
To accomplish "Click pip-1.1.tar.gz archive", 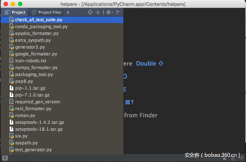I will point(62,88).
